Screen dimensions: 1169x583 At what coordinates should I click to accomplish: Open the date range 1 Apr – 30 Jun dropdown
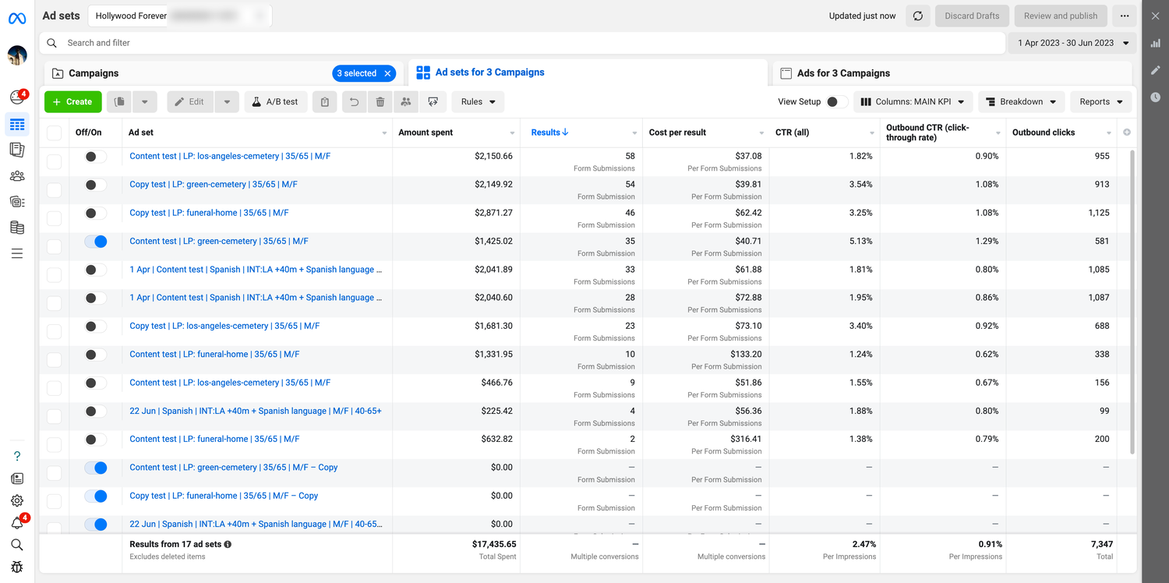pos(1072,43)
